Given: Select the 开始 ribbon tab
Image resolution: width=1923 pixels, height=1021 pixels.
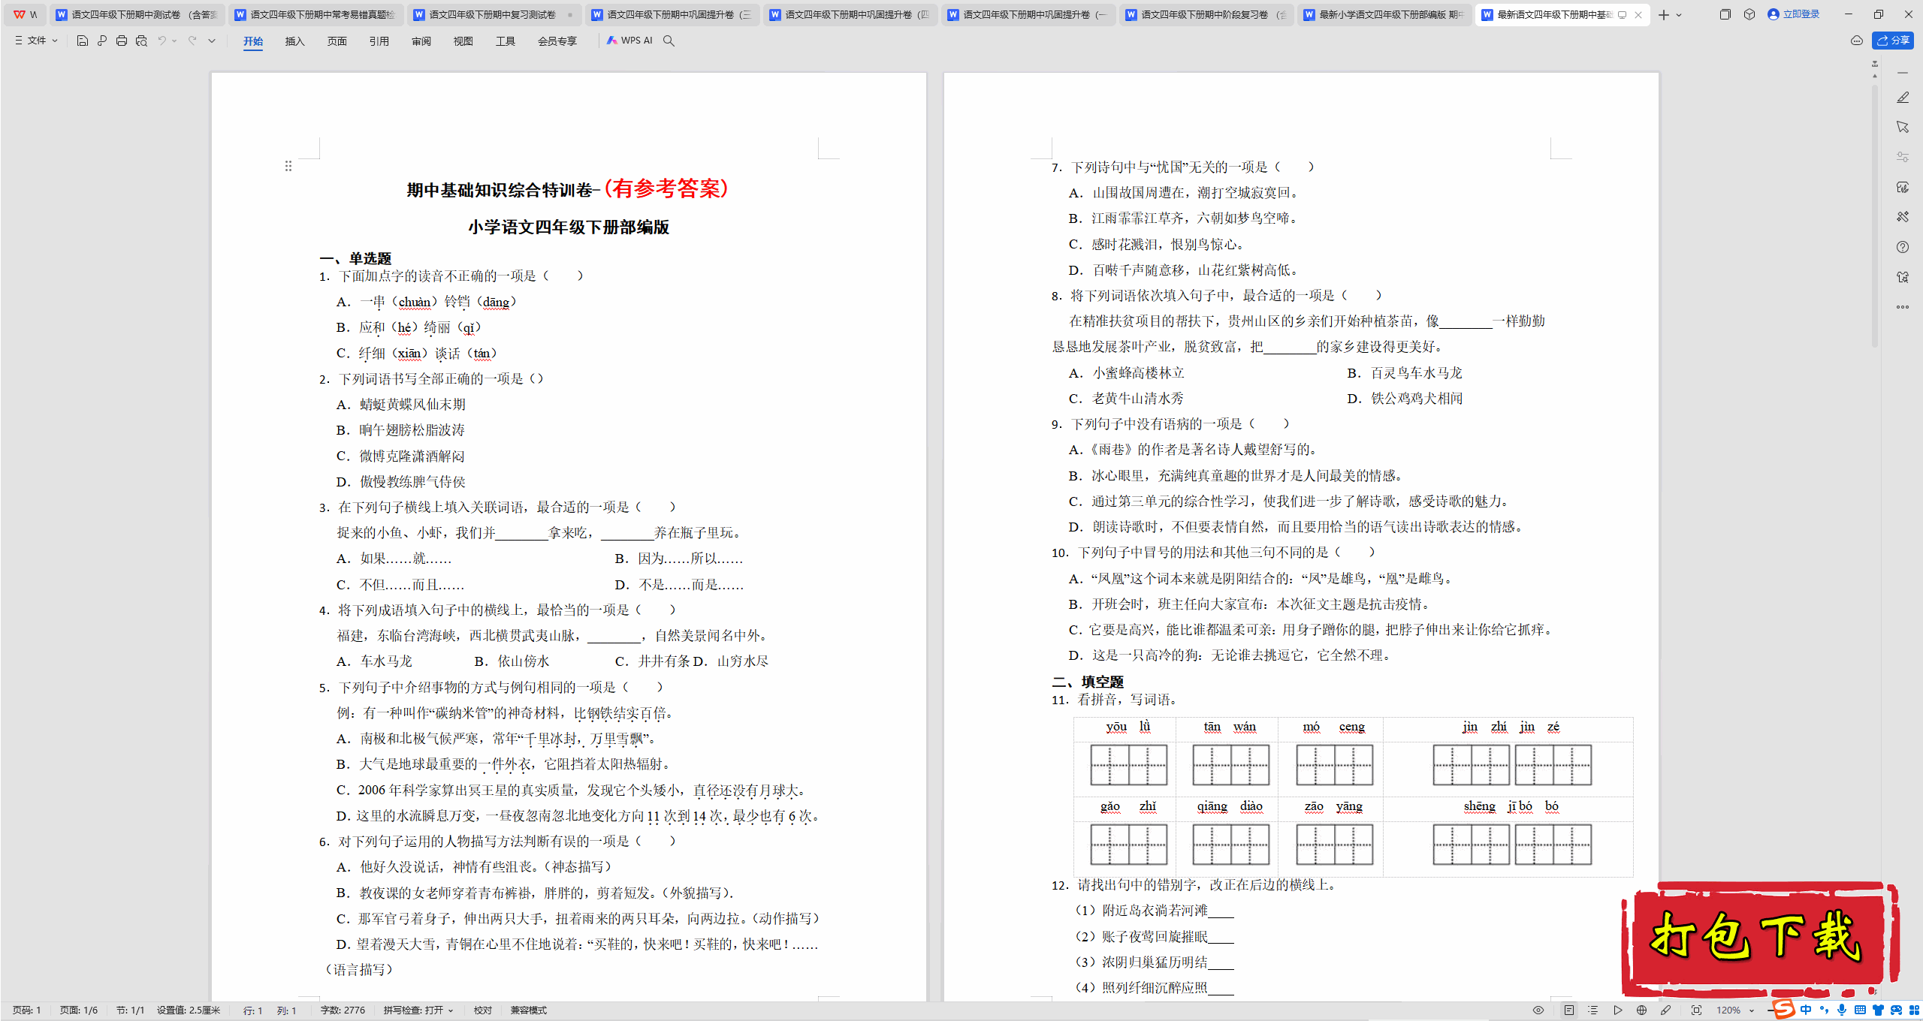Looking at the screenshot, I should [x=253, y=41].
